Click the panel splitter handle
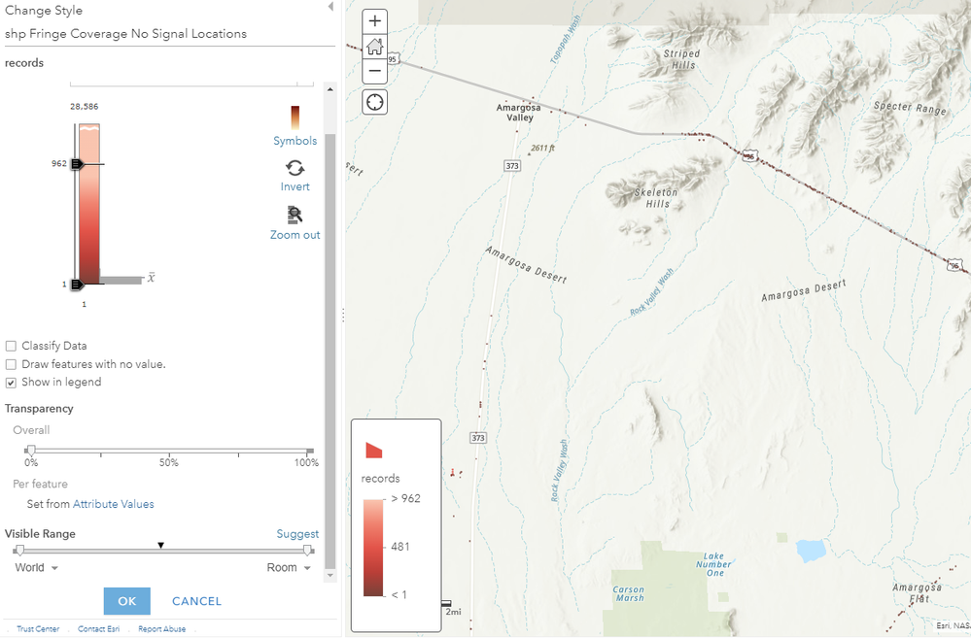The height and width of the screenshot is (638, 971). 343,316
